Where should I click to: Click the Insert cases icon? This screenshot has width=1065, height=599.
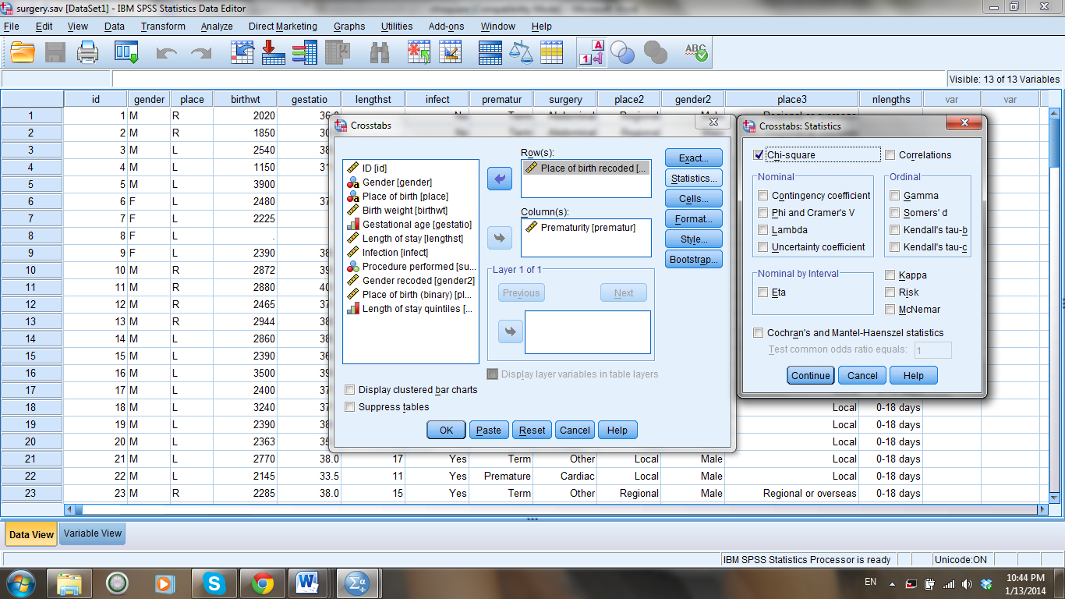pos(419,52)
